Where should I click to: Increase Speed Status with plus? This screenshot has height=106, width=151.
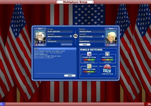click(114, 60)
